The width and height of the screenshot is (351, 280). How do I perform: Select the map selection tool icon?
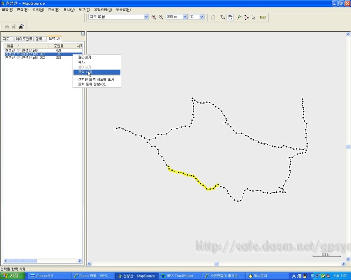pos(213,17)
